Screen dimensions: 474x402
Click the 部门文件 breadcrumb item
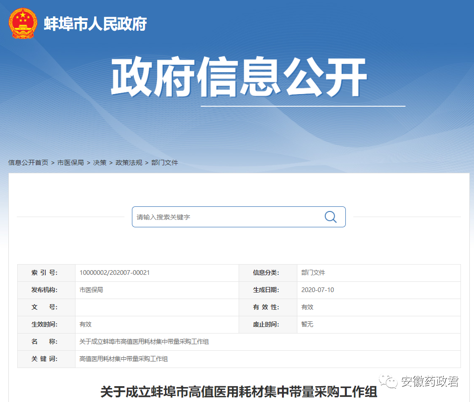(x=165, y=163)
